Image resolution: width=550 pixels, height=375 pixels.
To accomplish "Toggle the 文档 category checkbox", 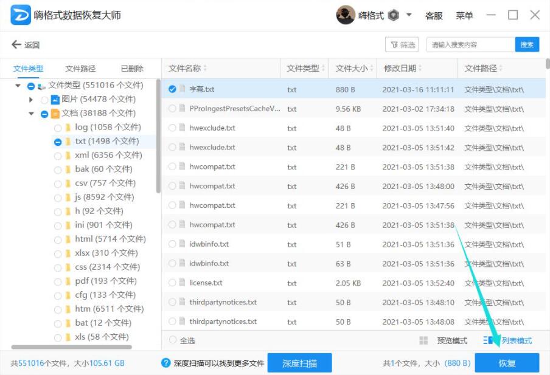I will click(x=44, y=114).
